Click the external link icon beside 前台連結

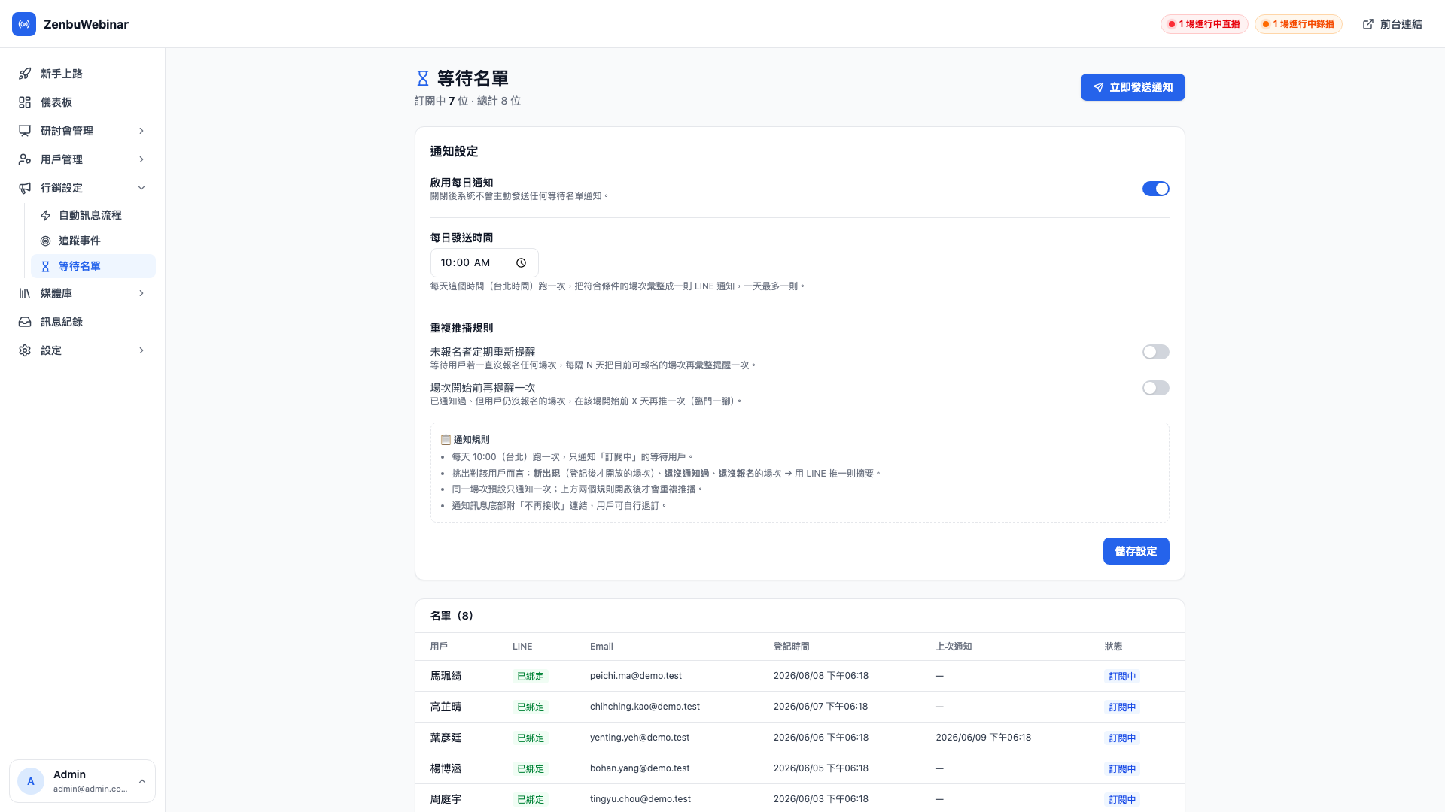[x=1368, y=24]
